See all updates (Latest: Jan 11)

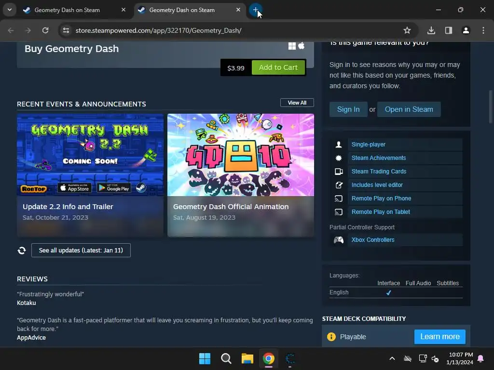tap(81, 251)
